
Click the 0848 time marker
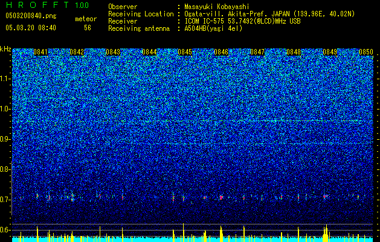click(294, 52)
